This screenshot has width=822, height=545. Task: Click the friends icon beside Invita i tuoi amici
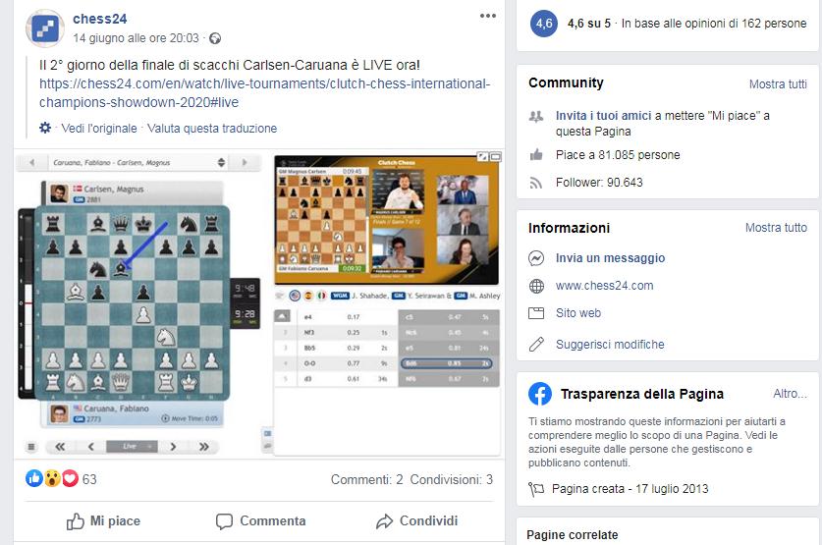coord(536,116)
